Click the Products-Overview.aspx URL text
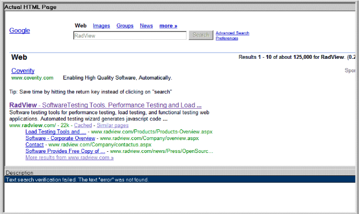The image size is (359, 214). 152,132
